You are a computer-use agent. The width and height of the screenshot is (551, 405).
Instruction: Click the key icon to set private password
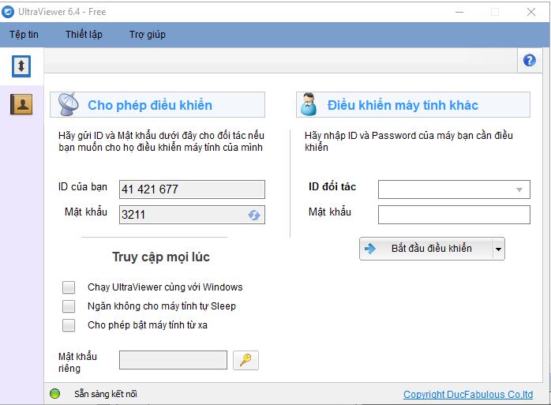click(246, 360)
